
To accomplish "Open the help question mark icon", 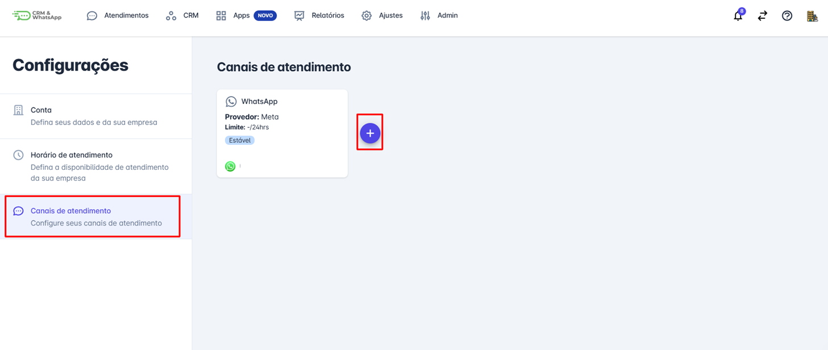I will tap(787, 16).
